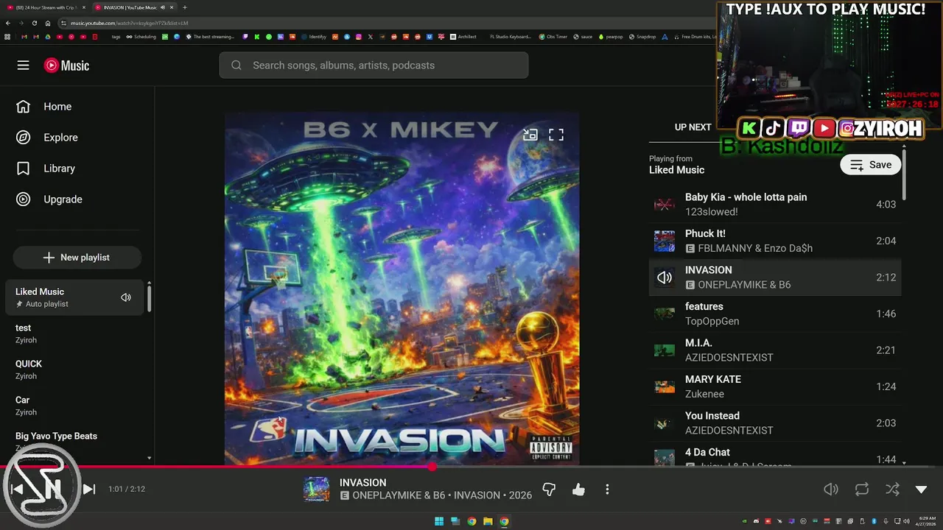Open the Obs Timer bookmark

point(553,37)
